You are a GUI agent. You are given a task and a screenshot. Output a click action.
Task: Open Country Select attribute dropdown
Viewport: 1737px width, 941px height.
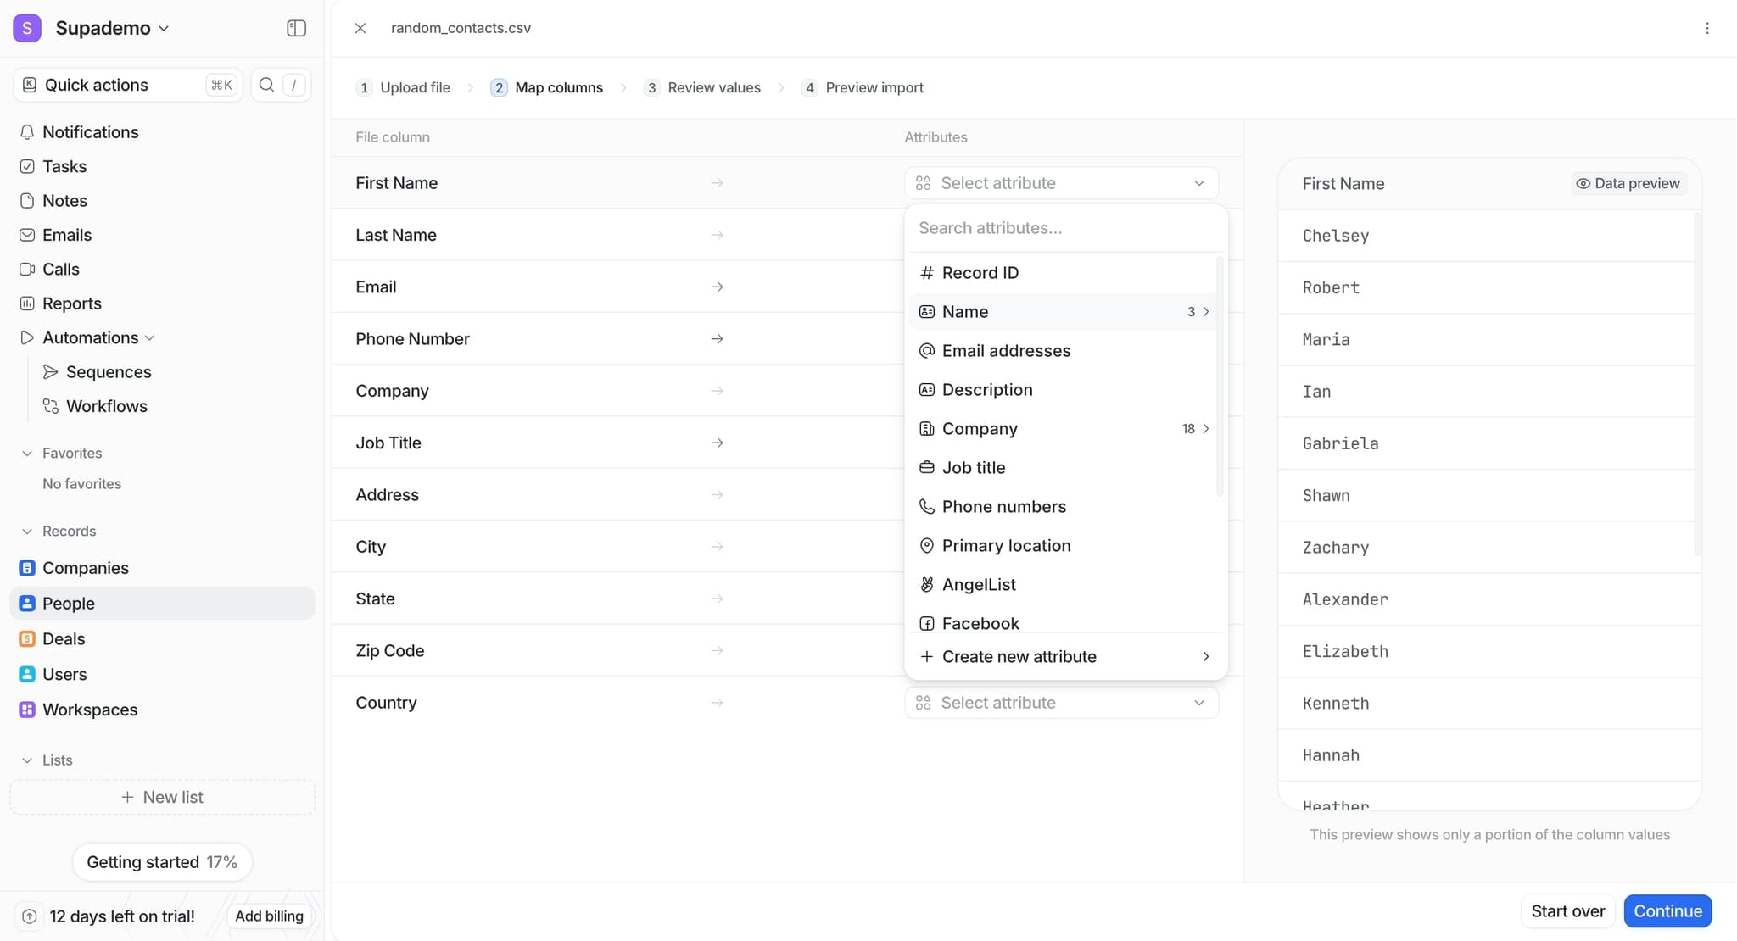point(1061,703)
